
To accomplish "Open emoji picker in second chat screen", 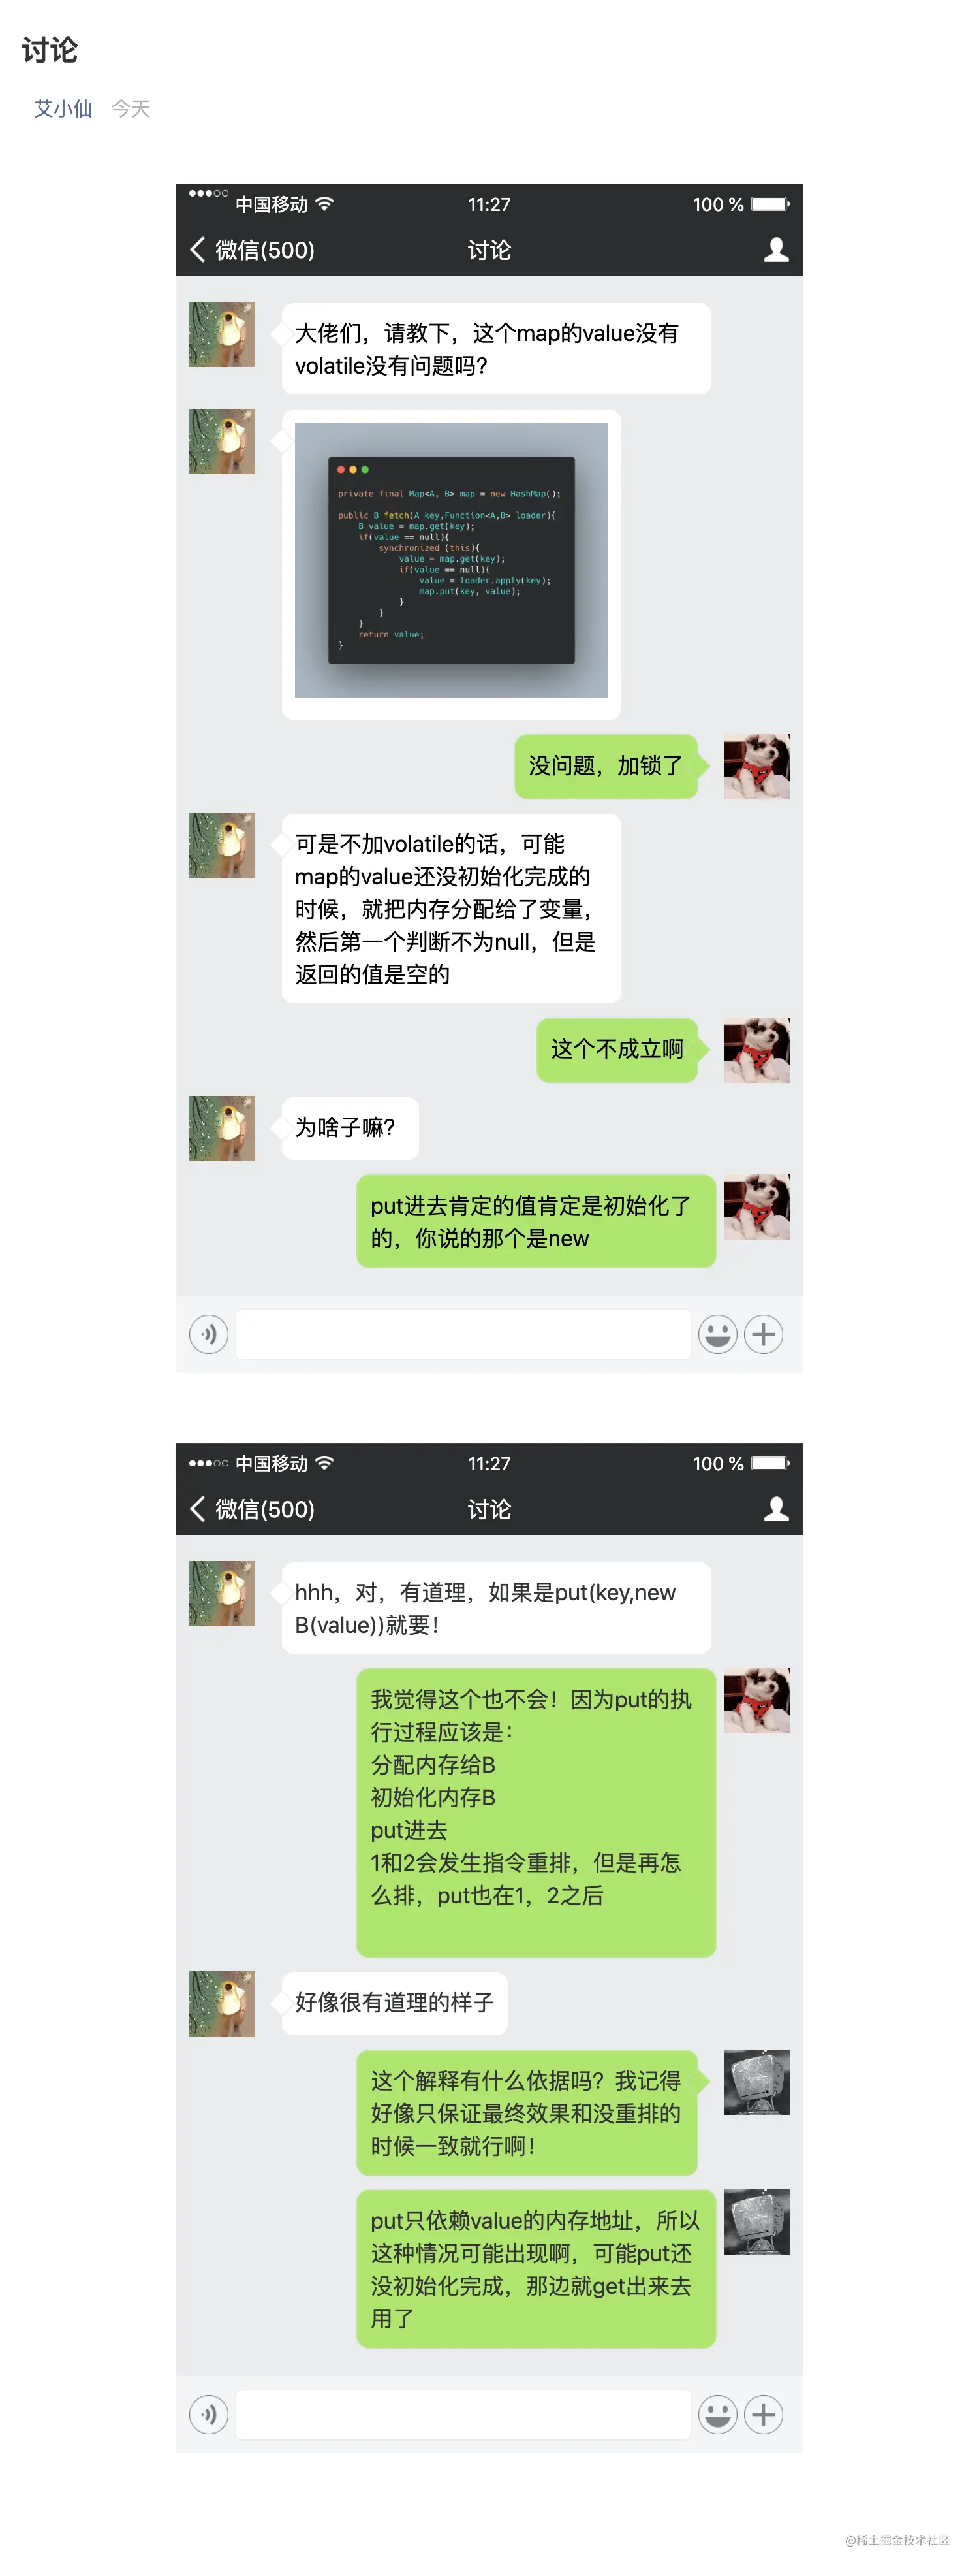I will (717, 2415).
